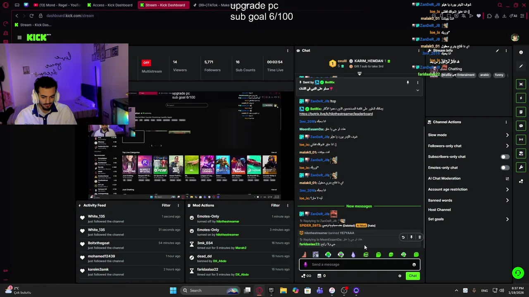
Task: Select the stream preview thumbnail
Action: pyautogui.click(x=184, y=145)
